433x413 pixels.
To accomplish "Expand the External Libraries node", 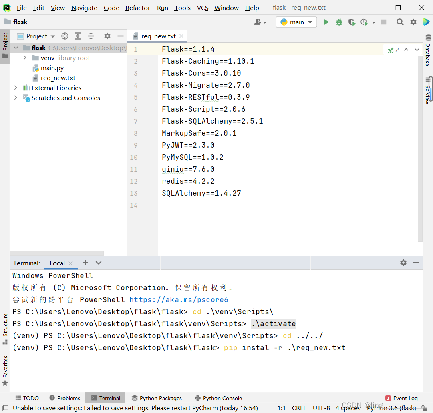I will click(15, 88).
